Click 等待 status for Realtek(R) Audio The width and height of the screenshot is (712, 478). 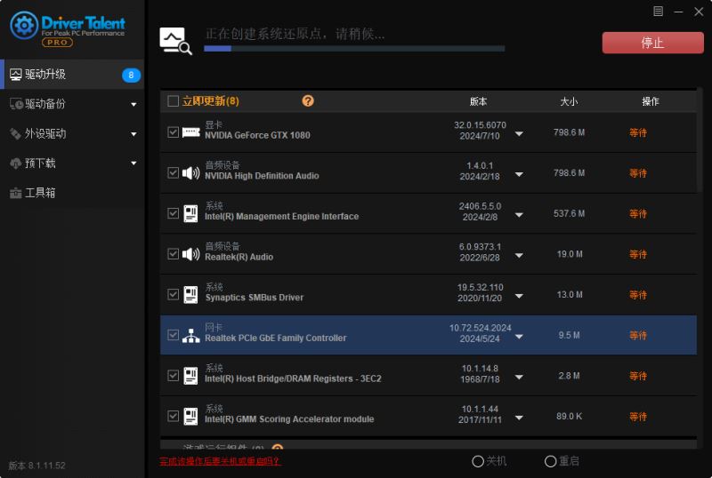pos(638,254)
